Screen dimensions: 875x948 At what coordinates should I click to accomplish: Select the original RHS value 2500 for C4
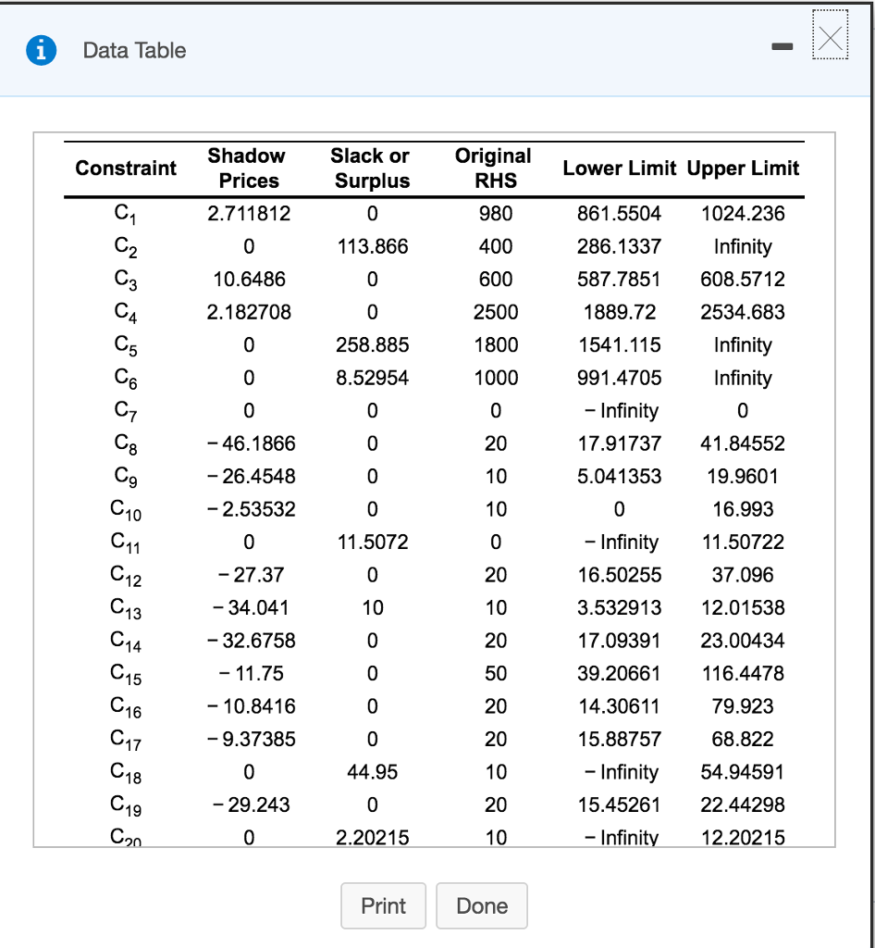(x=494, y=312)
